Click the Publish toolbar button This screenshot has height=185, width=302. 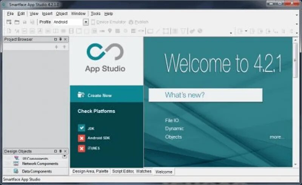139,22
